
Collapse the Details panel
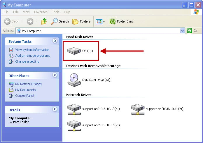click(x=55, y=109)
